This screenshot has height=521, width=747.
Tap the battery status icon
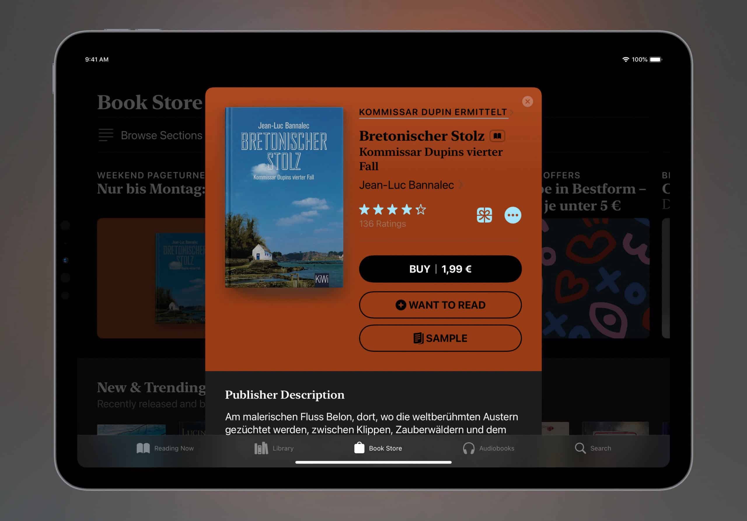[656, 60]
